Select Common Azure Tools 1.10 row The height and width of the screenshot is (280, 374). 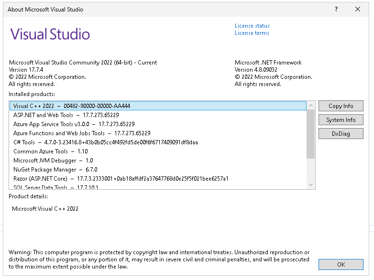tap(158, 151)
